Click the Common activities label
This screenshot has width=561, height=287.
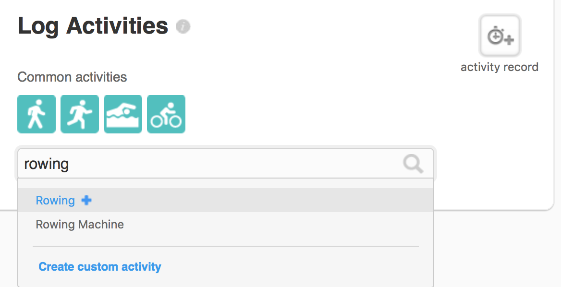click(72, 77)
